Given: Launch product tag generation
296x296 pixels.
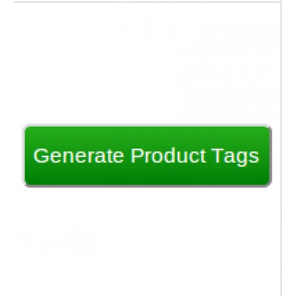Looking at the screenshot, I should [147, 156].
